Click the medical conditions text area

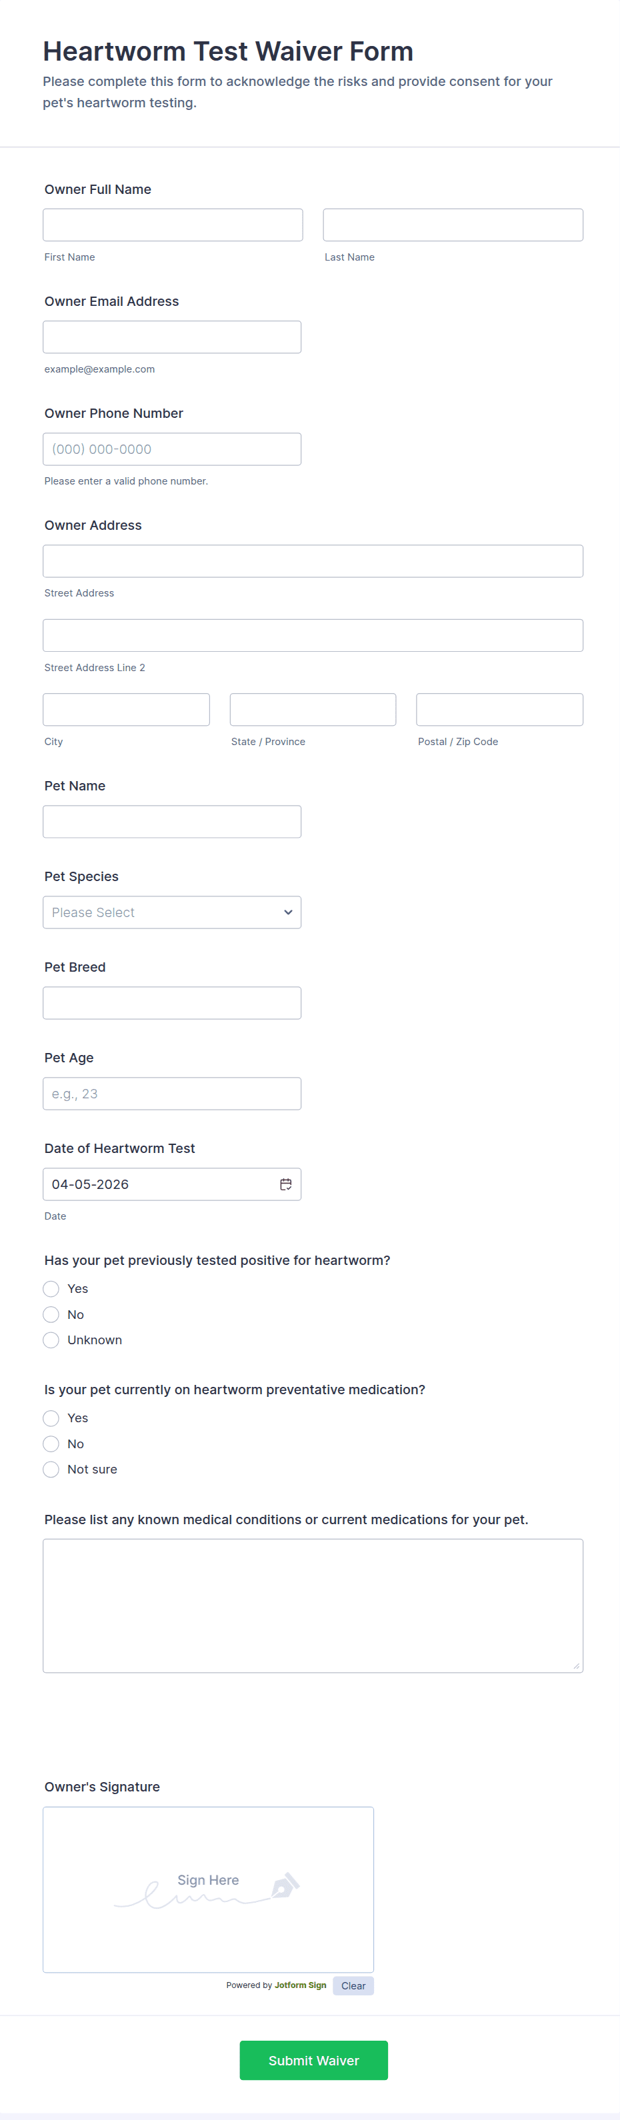[312, 1605]
